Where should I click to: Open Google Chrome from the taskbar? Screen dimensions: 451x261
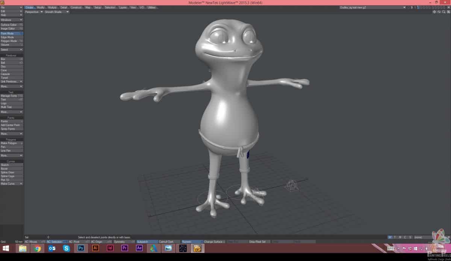37,248
